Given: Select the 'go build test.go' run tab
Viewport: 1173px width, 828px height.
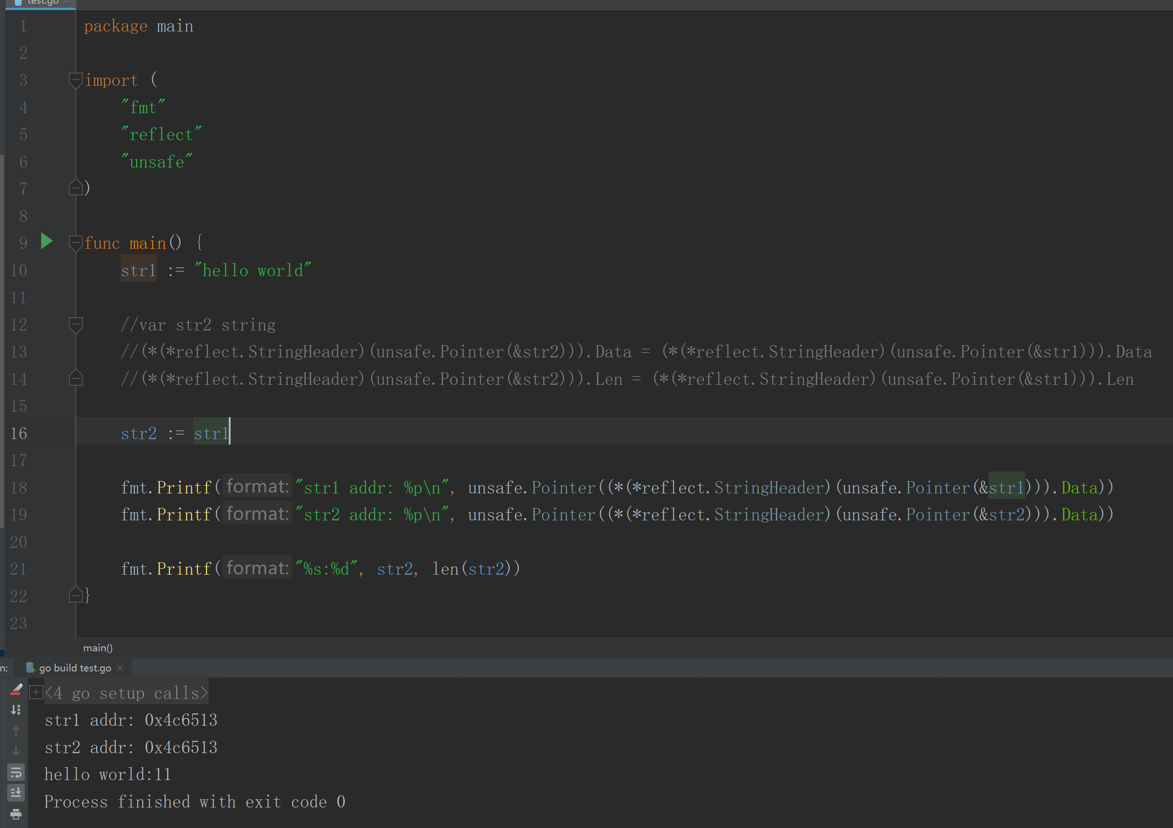Looking at the screenshot, I should click(74, 668).
